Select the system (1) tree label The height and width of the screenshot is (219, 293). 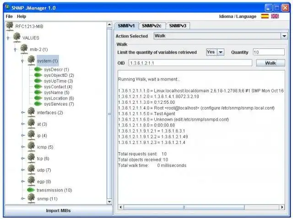click(x=48, y=61)
